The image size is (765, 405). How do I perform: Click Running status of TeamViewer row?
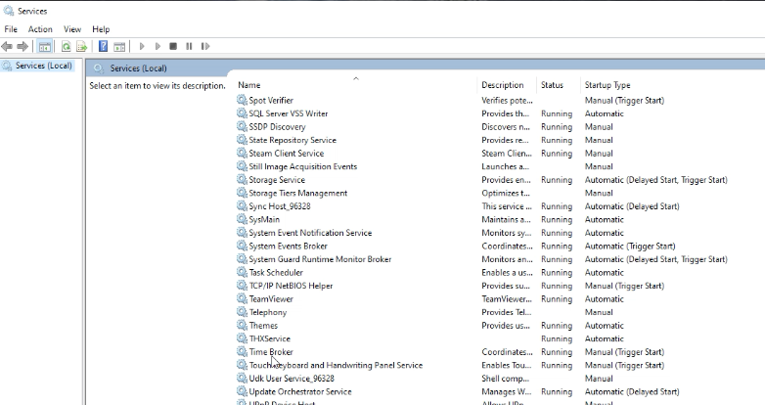[x=557, y=299]
